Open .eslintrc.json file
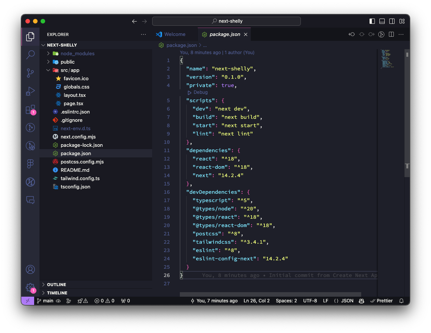The image size is (431, 333). click(x=96, y=112)
